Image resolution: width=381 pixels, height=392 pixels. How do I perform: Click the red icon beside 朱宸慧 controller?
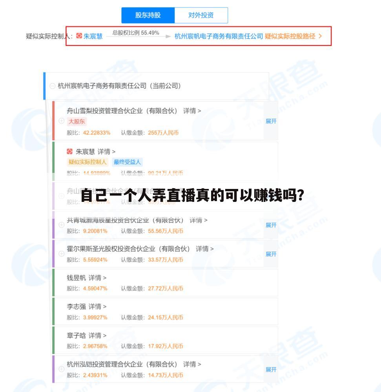point(79,36)
